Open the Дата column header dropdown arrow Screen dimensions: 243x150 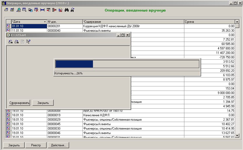pos(45,22)
